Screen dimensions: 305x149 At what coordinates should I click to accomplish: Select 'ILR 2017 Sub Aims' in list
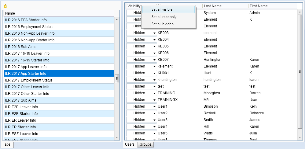click(20, 100)
